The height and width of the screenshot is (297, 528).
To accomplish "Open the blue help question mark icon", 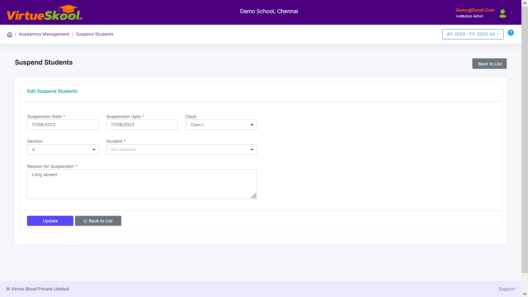I will tap(511, 33).
